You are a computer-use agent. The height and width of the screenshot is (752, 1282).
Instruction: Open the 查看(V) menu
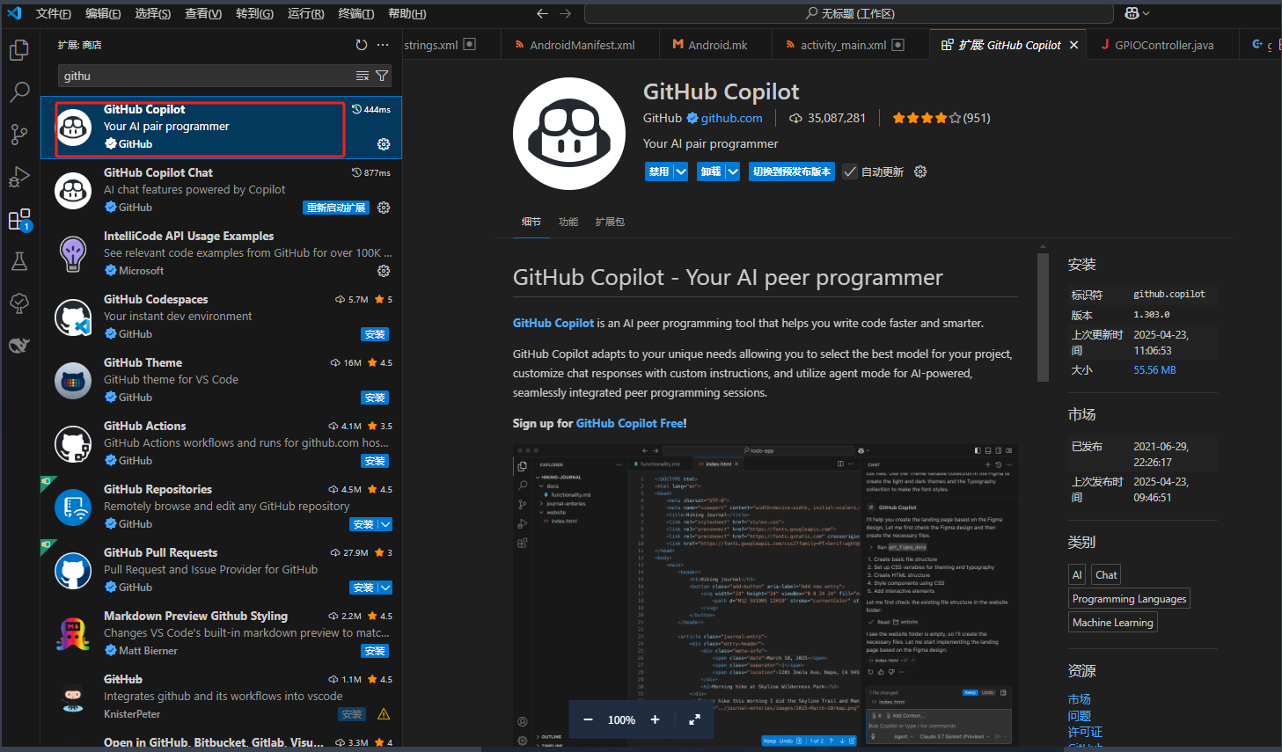pyautogui.click(x=203, y=13)
